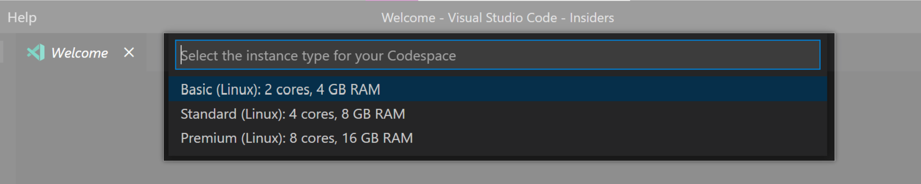Select Basic (Linux) 2 cores instance
Viewport: 921px width, 184px height.
(280, 89)
